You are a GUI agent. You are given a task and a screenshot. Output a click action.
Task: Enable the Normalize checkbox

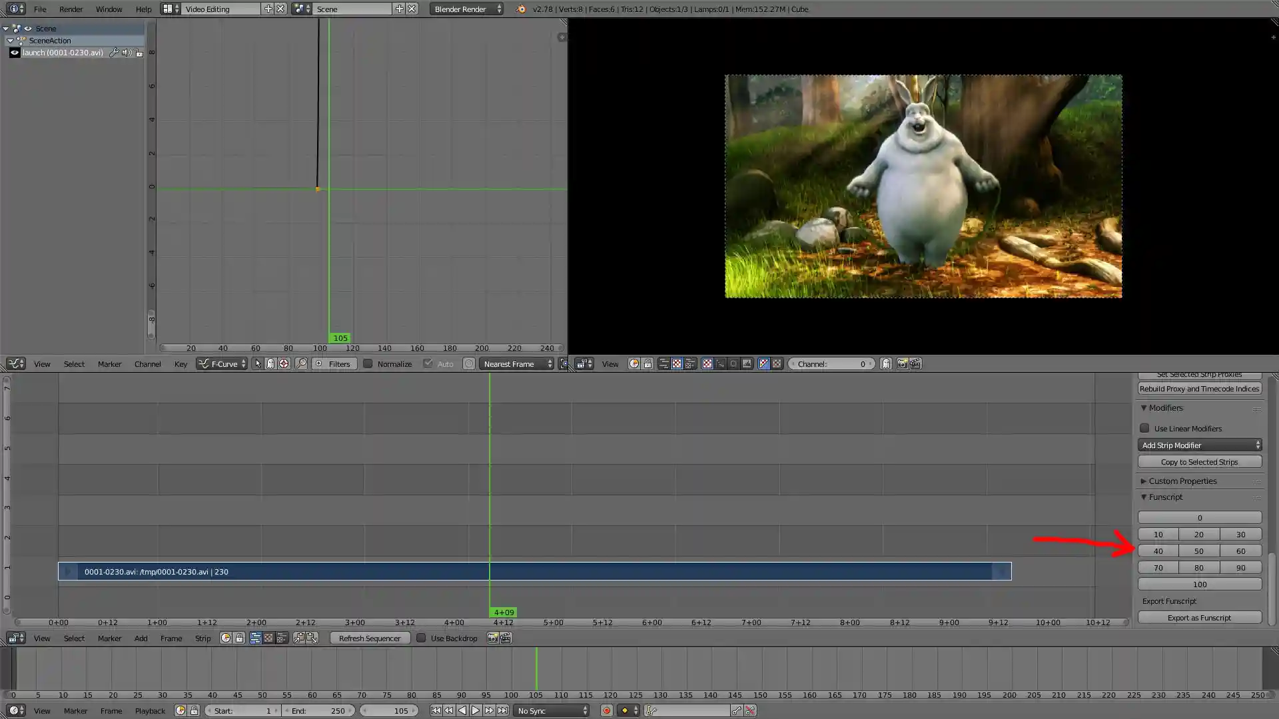(x=368, y=363)
